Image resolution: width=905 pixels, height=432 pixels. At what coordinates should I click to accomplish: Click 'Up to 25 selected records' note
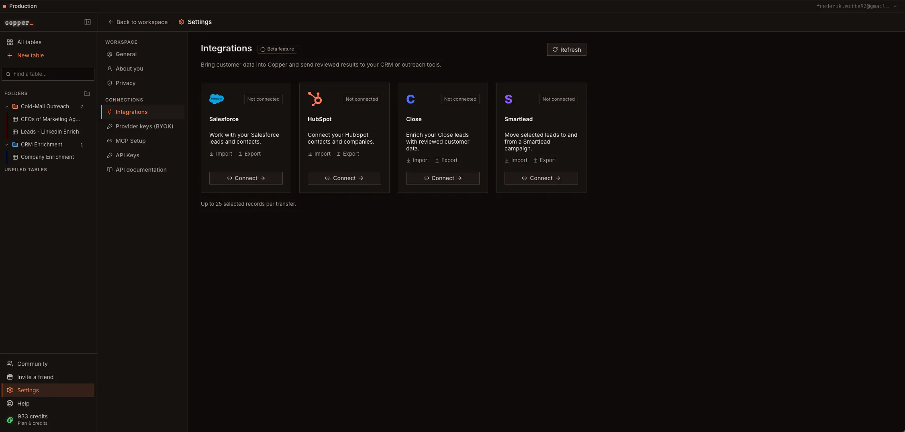click(x=249, y=204)
